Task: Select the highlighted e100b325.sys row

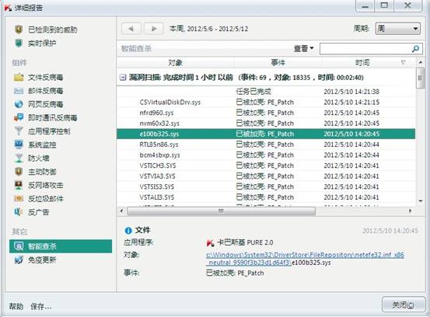Action: (266, 134)
